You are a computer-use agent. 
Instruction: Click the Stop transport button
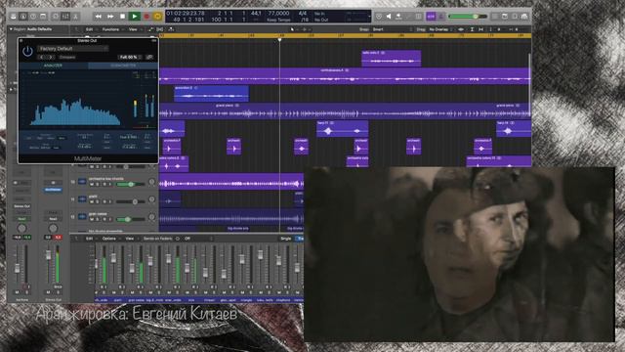123,17
